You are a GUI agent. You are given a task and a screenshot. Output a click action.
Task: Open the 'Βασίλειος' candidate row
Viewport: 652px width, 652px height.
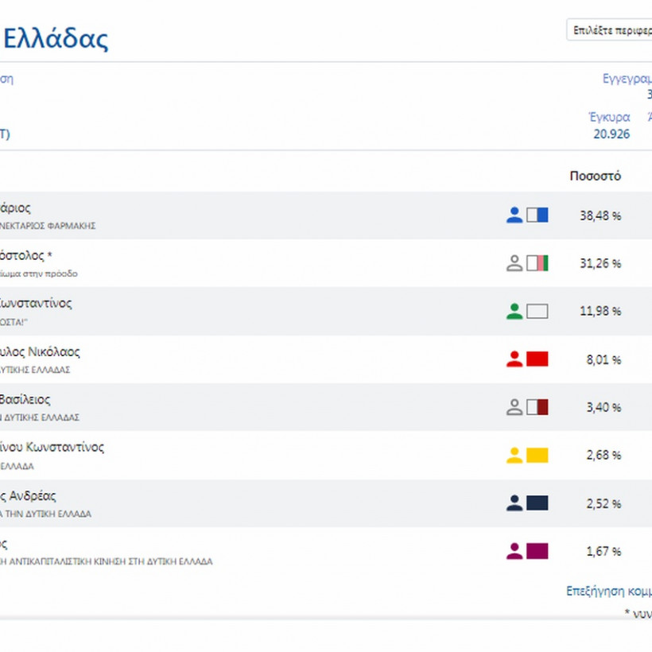[x=28, y=399]
